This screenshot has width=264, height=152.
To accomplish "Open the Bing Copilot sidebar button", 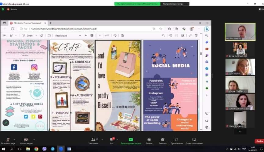I will tap(207, 29).
